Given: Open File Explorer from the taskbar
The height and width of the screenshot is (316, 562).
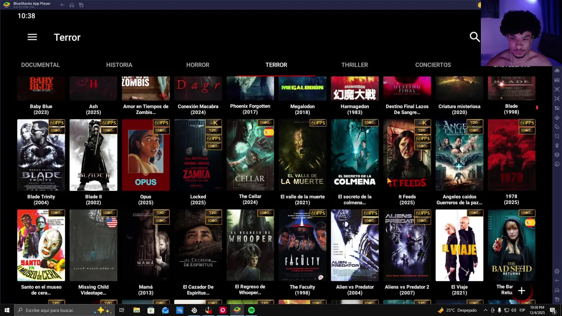Looking at the screenshot, I should coord(137,310).
